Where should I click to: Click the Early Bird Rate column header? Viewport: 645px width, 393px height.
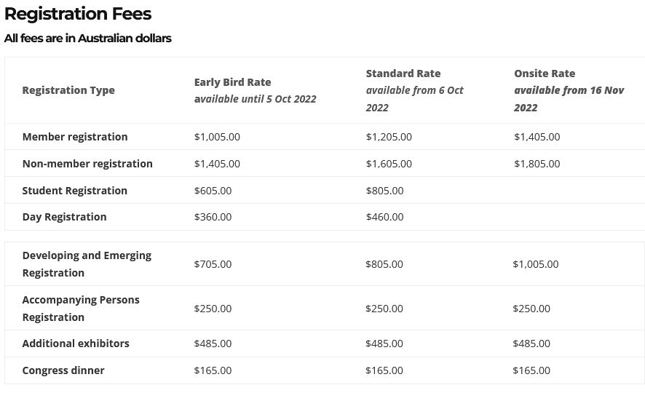tap(232, 82)
